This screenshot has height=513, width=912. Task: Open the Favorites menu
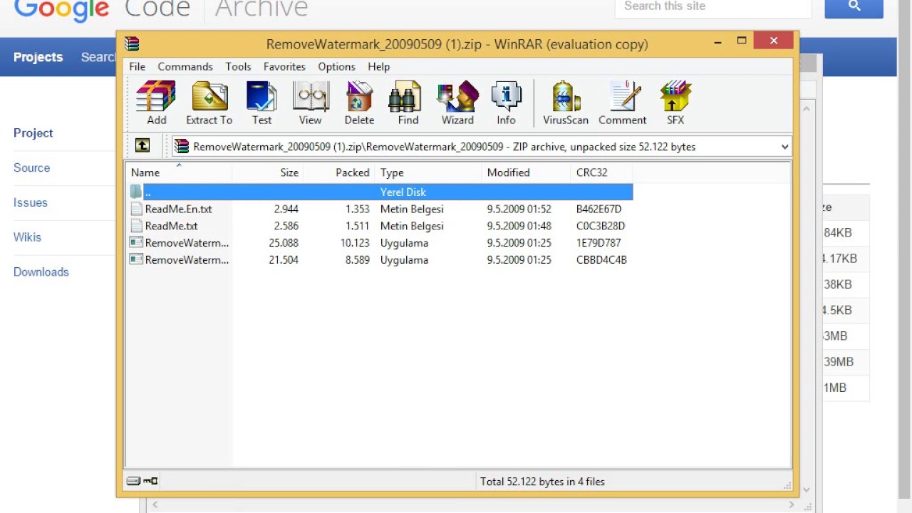[284, 66]
